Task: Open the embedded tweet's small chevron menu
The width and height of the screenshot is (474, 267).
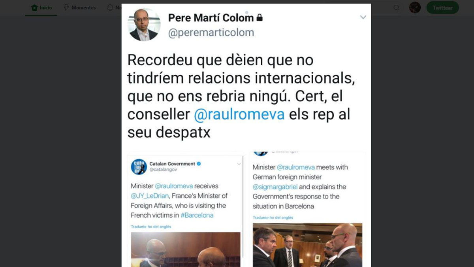Action: [x=239, y=164]
